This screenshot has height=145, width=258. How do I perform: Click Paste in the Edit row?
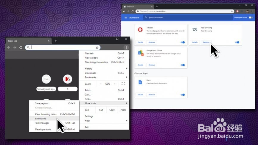click(123, 110)
